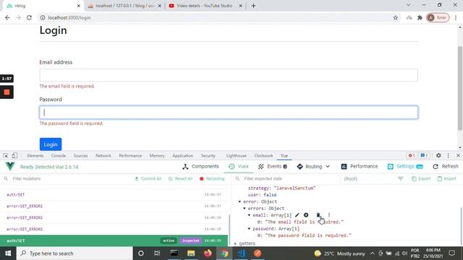This screenshot has width=463, height=260.
Task: Click Commit All mutations
Action: [148, 178]
